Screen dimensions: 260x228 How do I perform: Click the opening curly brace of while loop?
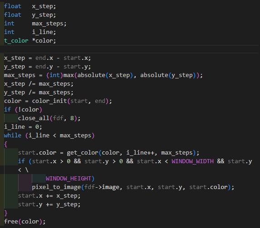coord(6,144)
